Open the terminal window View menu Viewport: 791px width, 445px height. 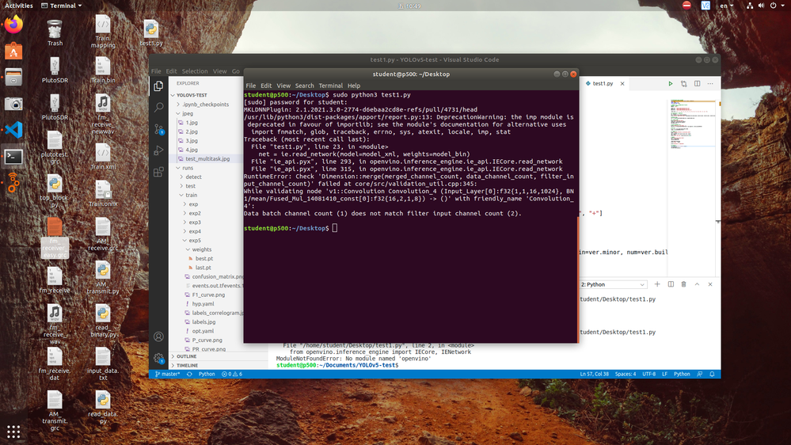[283, 86]
